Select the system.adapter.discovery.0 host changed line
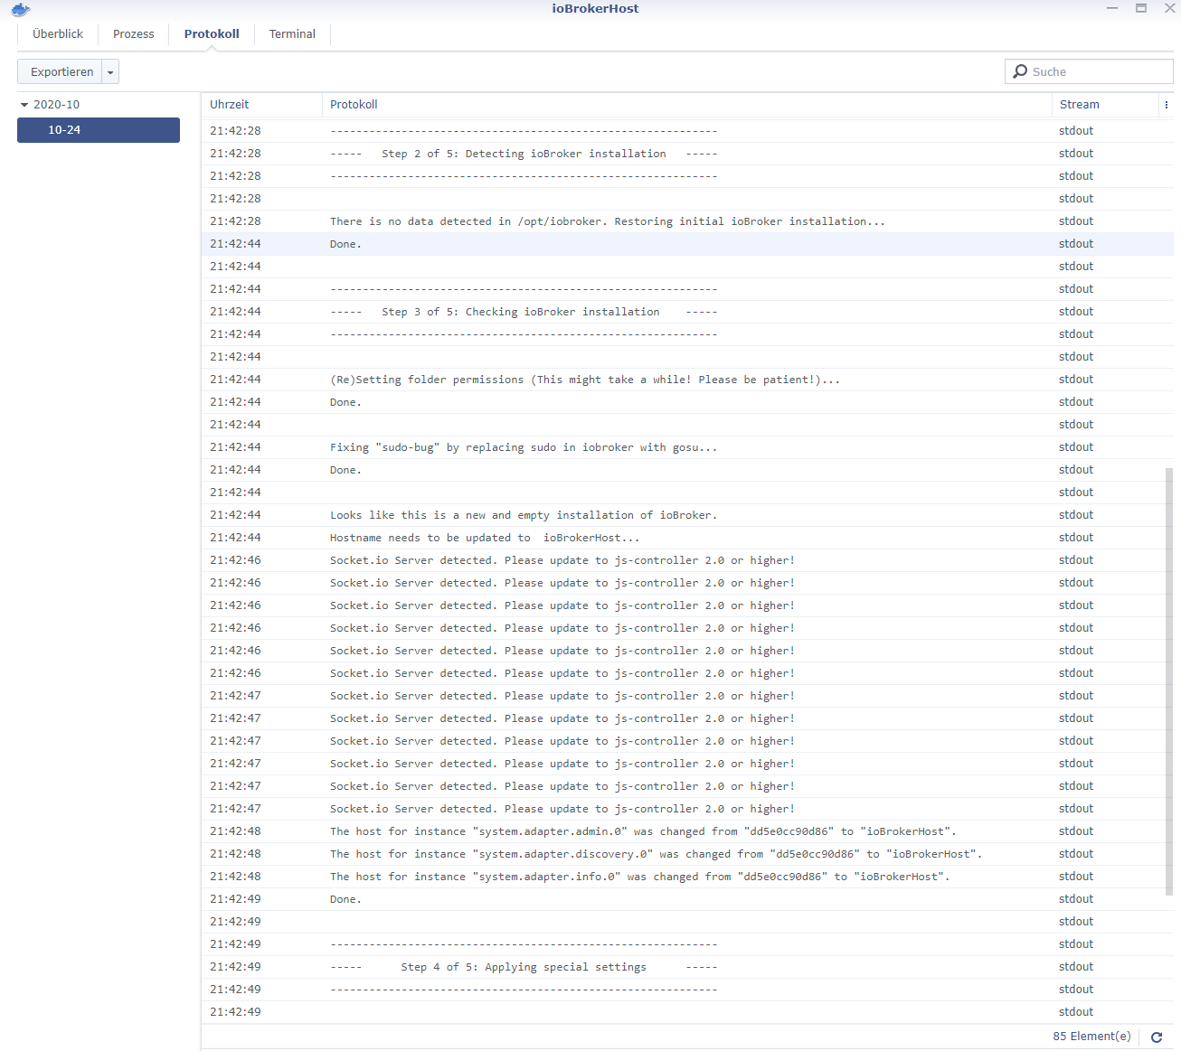Image resolution: width=1181 pixels, height=1051 pixels. (687, 854)
